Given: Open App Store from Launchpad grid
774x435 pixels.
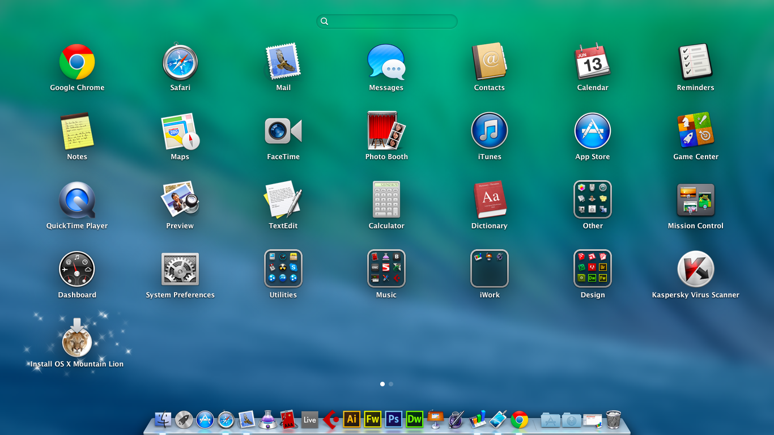Looking at the screenshot, I should tap(593, 131).
